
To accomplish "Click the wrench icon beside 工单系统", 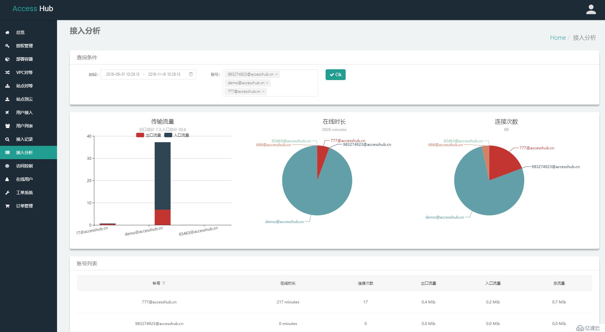I will pyautogui.click(x=7, y=193).
